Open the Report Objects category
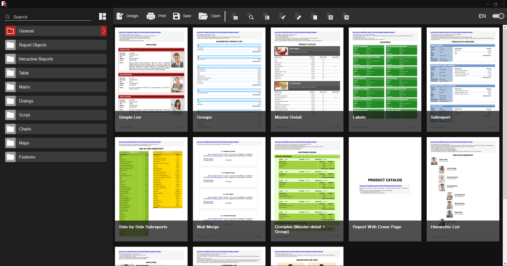Image resolution: width=507 pixels, height=266 pixels. (x=56, y=45)
